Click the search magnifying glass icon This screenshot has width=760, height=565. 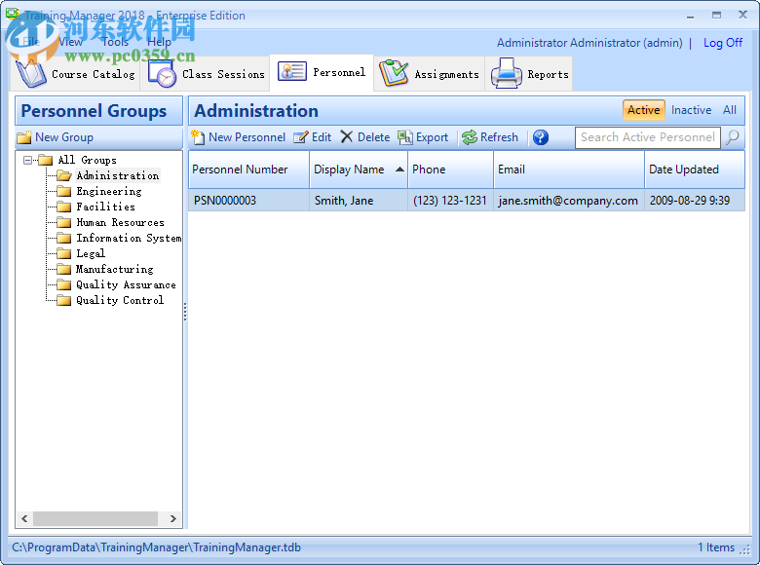pyautogui.click(x=733, y=137)
